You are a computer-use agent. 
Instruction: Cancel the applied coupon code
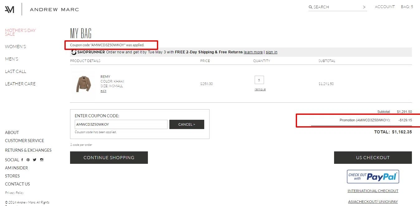pos(187,124)
